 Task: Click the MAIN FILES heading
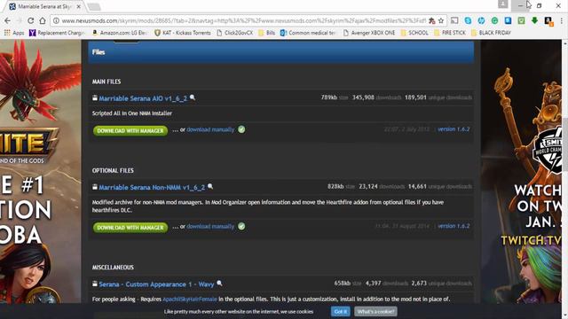106,82
